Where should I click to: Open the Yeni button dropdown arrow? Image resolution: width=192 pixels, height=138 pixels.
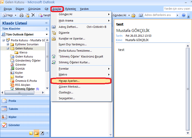point(15,15)
